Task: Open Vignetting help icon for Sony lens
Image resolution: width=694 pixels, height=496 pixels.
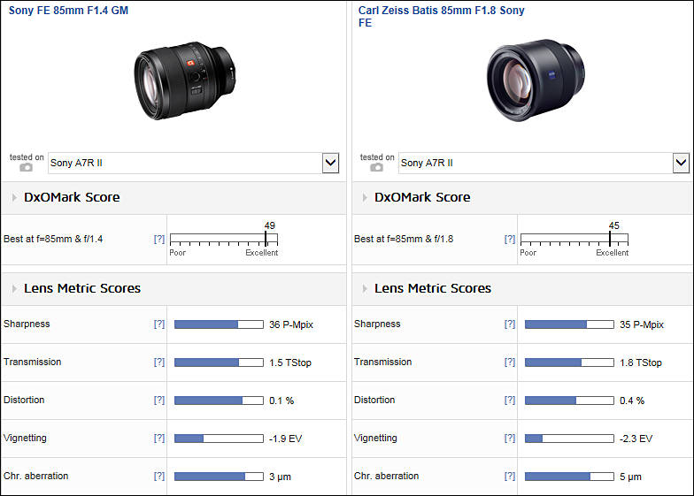Action: pyautogui.click(x=159, y=439)
